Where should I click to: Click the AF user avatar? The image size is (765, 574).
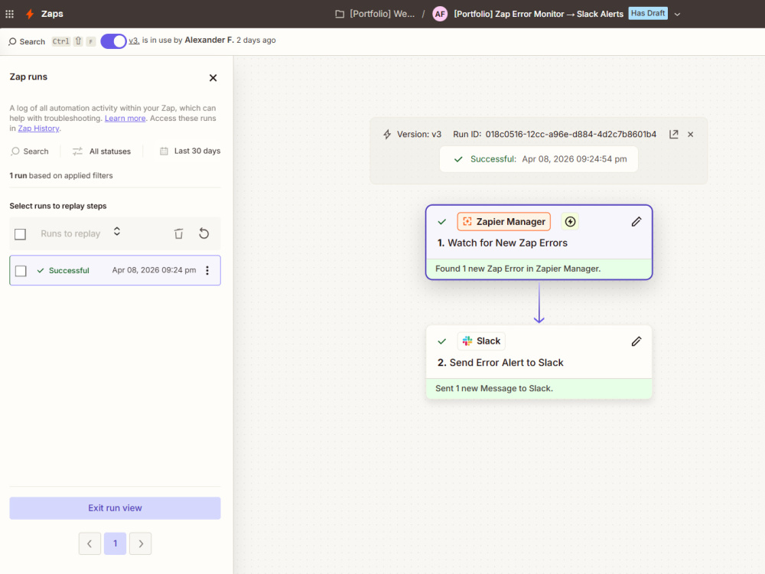(x=440, y=14)
